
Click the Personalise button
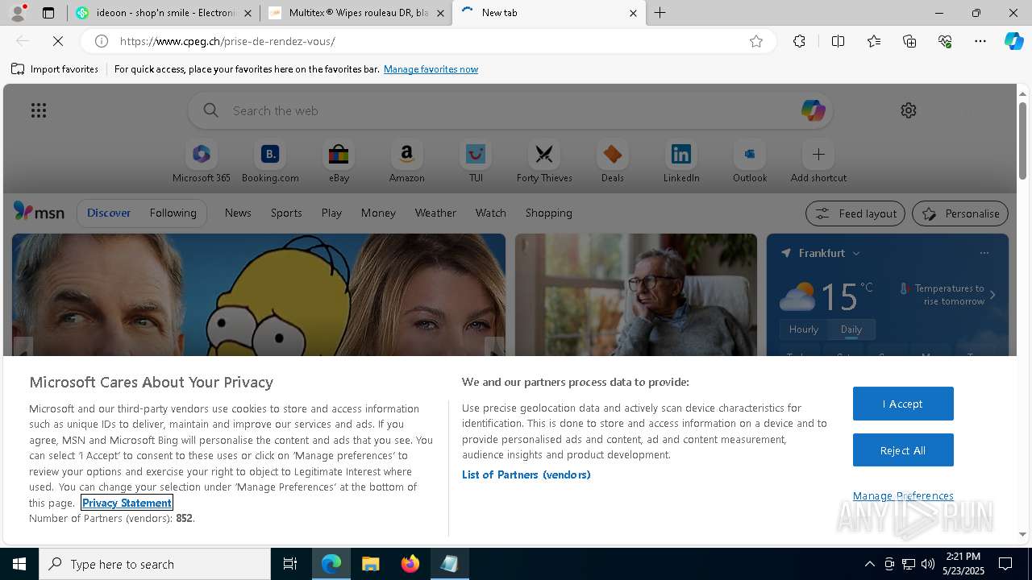[x=959, y=213]
